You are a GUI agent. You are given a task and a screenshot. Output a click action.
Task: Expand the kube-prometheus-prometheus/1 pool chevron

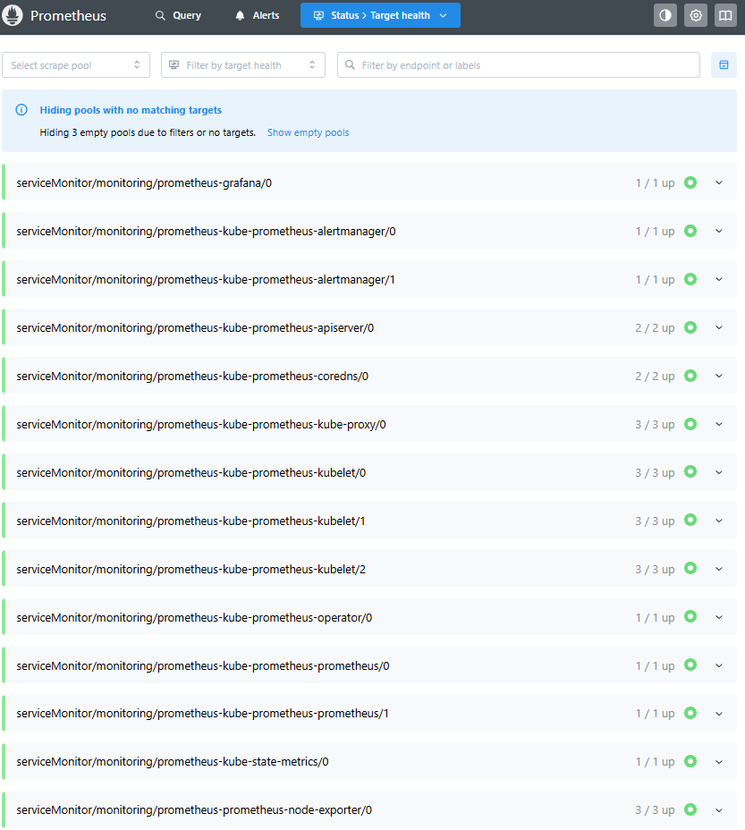(718, 714)
